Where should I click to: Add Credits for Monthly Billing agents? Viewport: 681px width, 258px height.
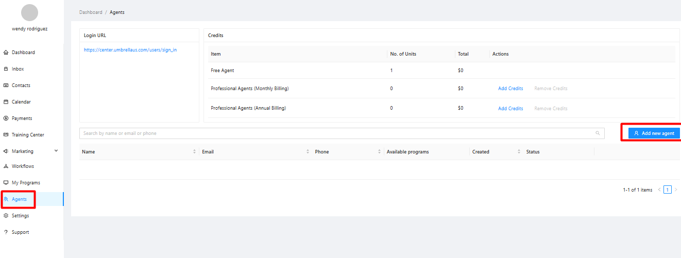pos(510,89)
